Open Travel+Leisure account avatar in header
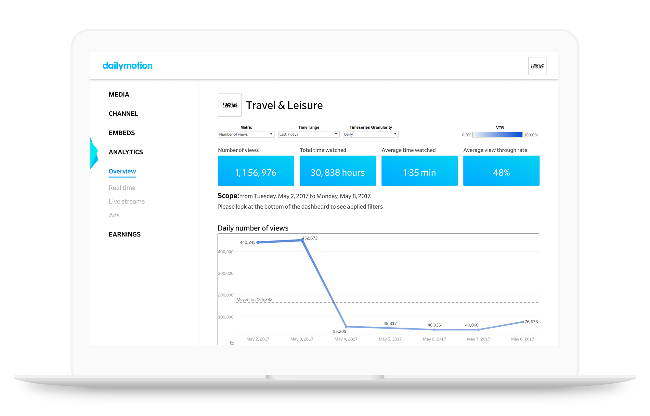The width and height of the screenshot is (650, 416). click(537, 66)
